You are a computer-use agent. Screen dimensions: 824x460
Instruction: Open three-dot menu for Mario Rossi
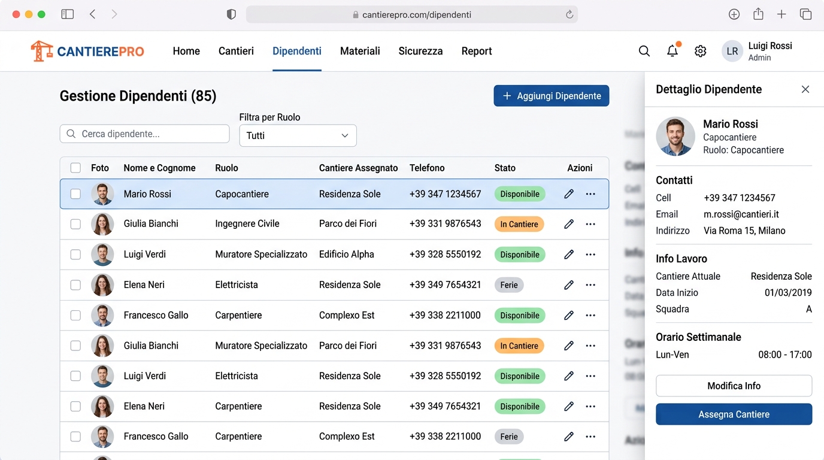(x=590, y=194)
